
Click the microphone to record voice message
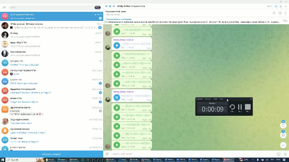[x=285, y=154]
